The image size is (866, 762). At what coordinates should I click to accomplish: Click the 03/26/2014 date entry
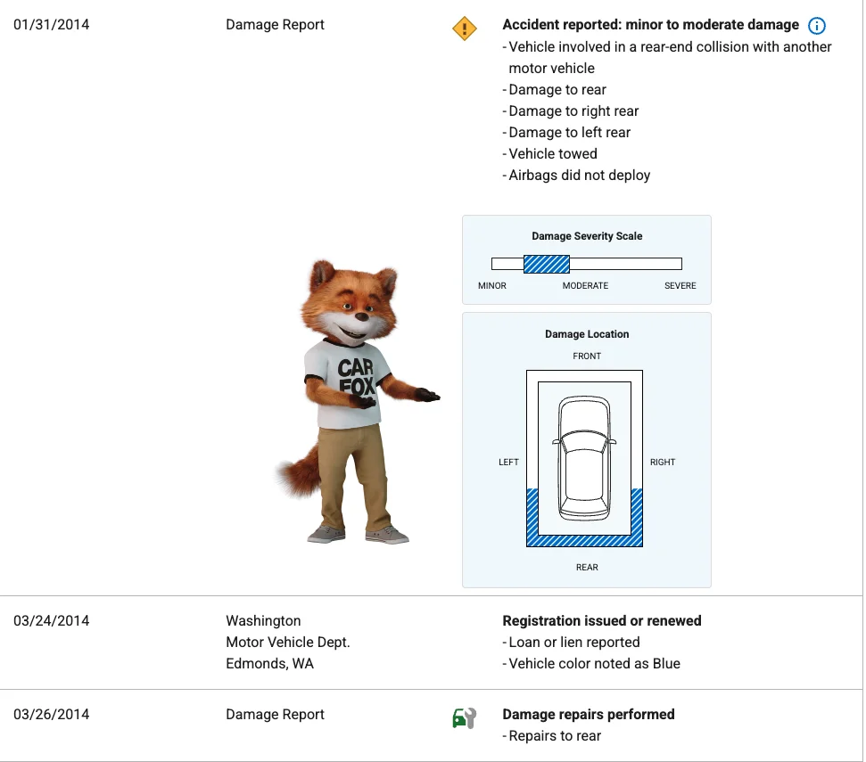pyautogui.click(x=51, y=715)
